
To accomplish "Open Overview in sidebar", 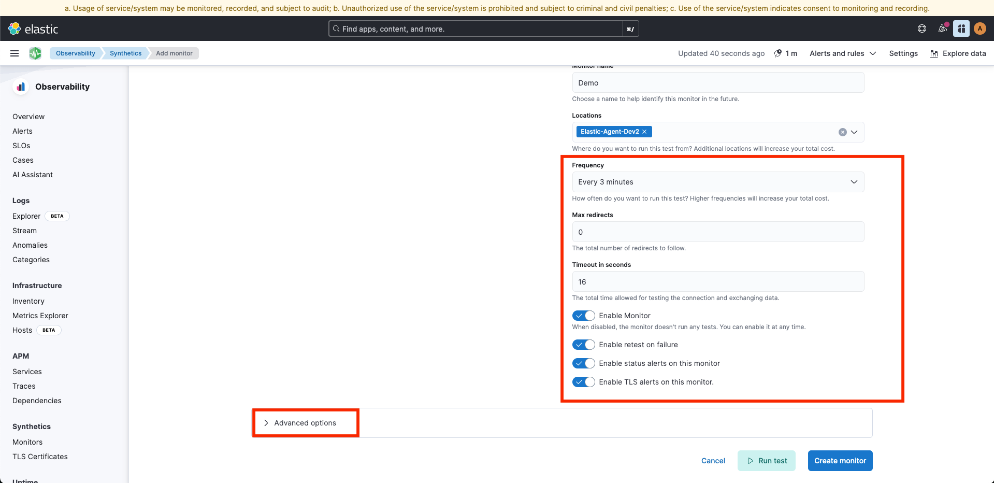I will pos(28,117).
